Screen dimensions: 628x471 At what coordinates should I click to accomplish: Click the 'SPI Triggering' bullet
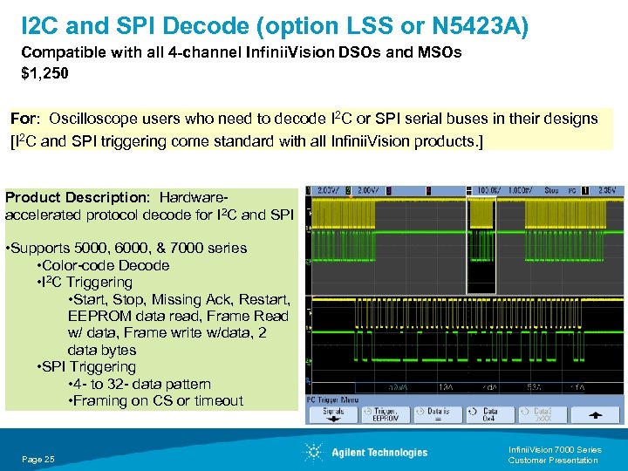[x=86, y=367]
